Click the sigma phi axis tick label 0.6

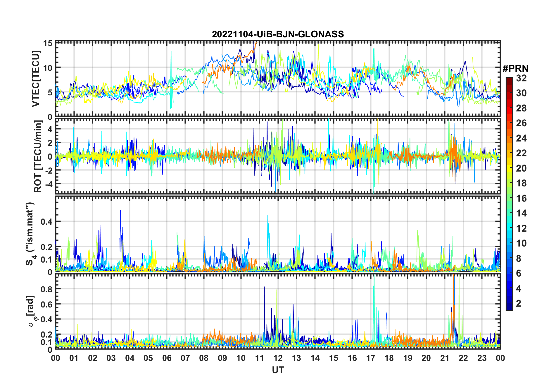46,304
